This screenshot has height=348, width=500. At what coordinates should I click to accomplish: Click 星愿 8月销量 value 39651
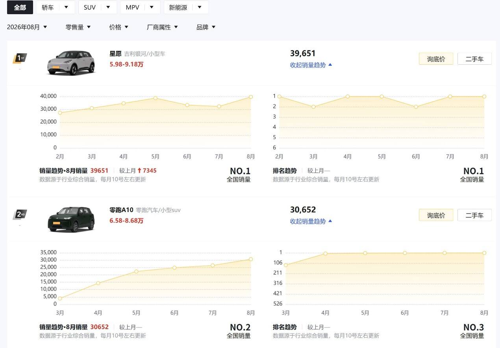click(99, 171)
